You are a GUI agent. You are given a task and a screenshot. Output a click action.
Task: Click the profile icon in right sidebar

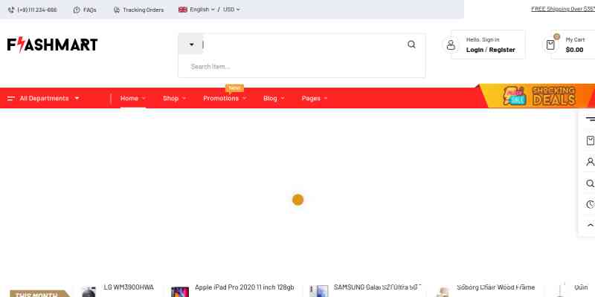pyautogui.click(x=590, y=162)
